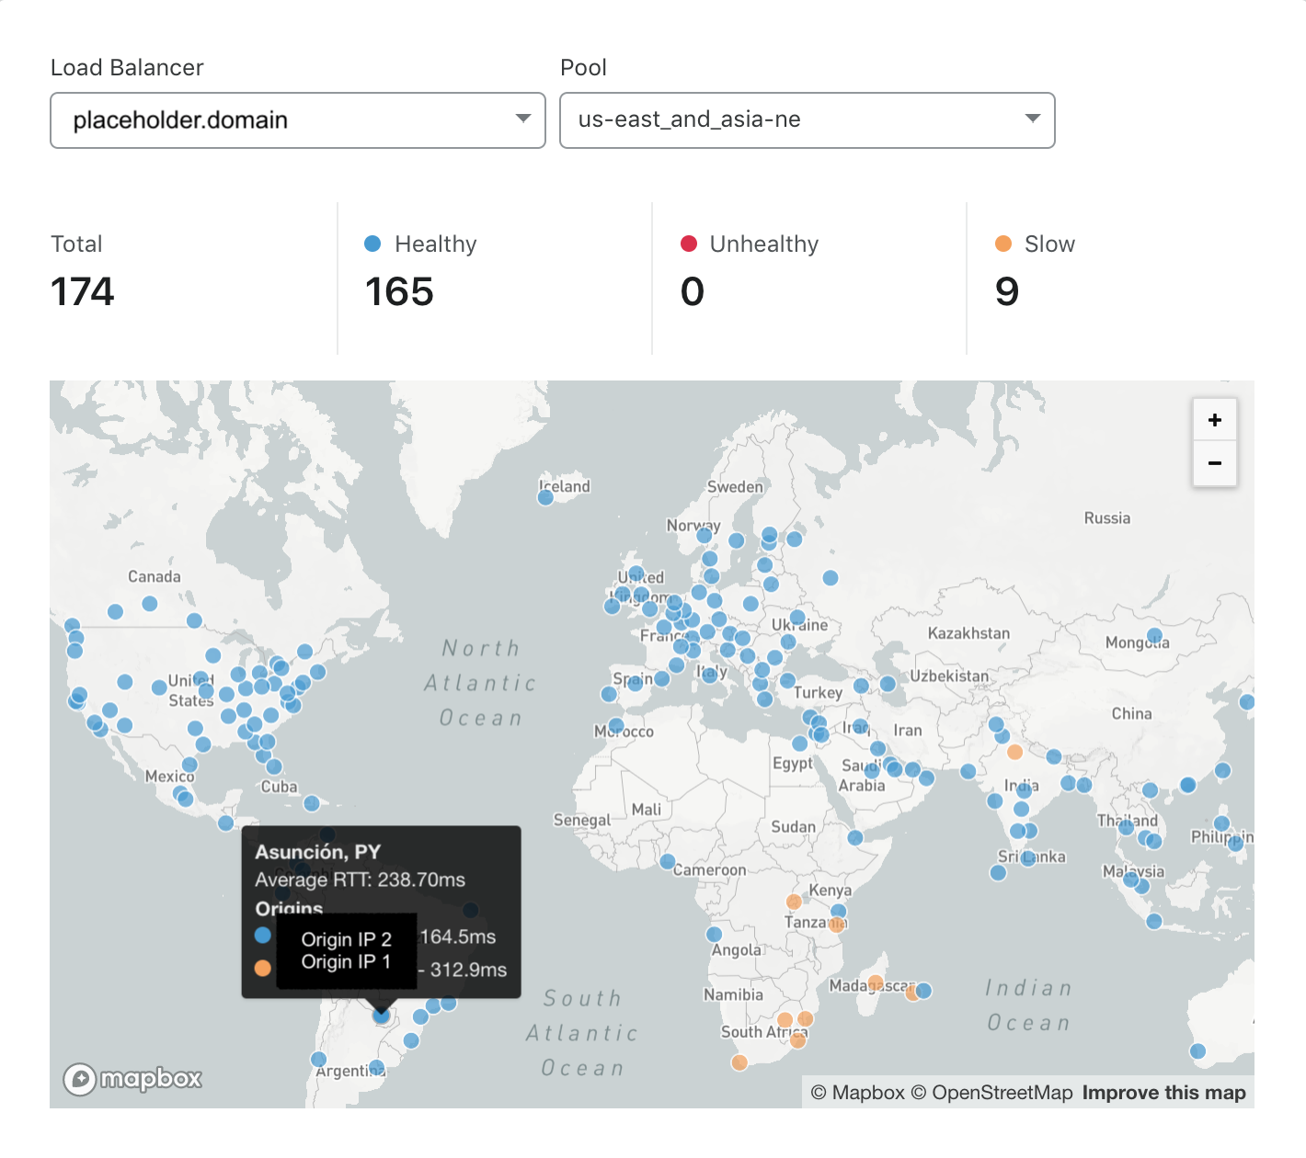This screenshot has height=1158, width=1306.
Task: Select the Slow status count
Action: (x=1007, y=292)
